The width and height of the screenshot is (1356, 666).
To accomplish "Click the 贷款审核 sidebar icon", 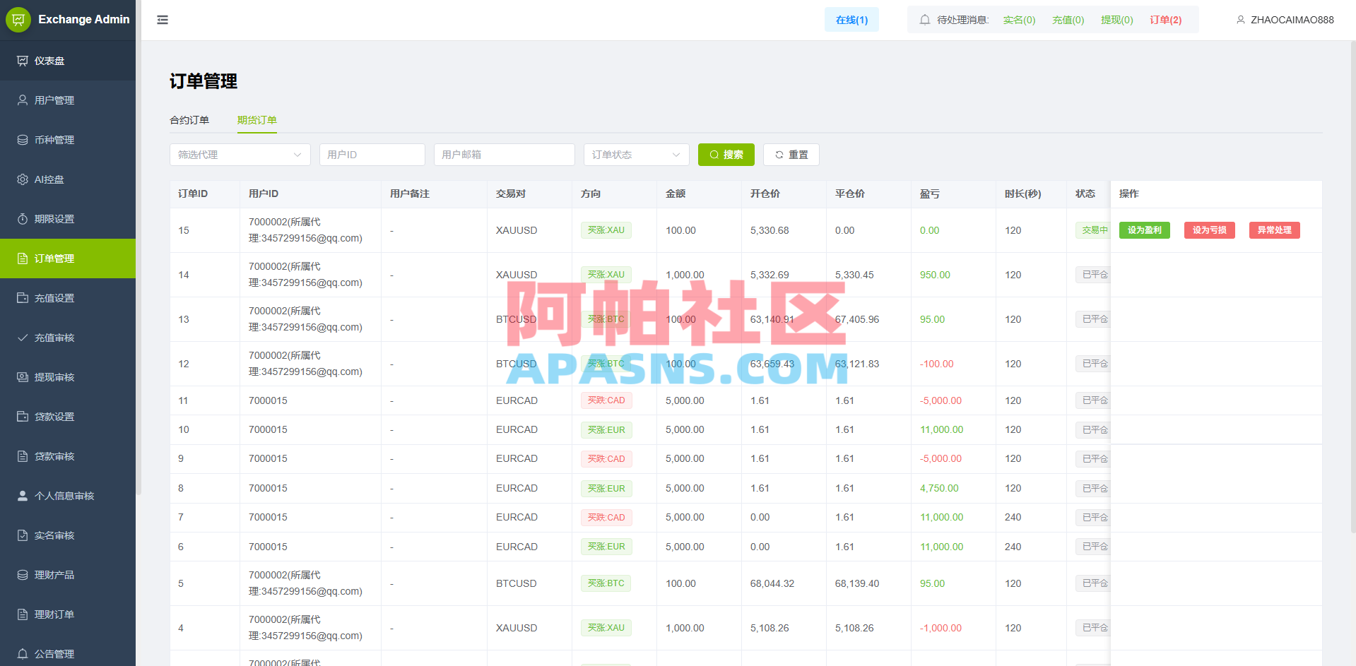I will coord(23,456).
